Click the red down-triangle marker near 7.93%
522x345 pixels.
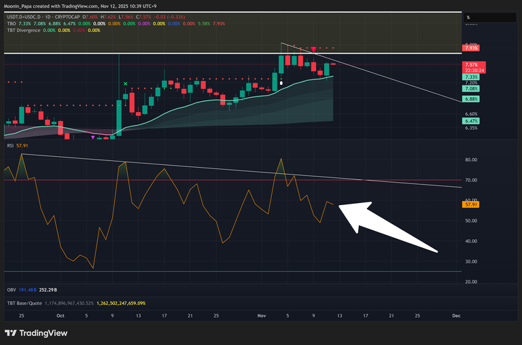pos(313,50)
